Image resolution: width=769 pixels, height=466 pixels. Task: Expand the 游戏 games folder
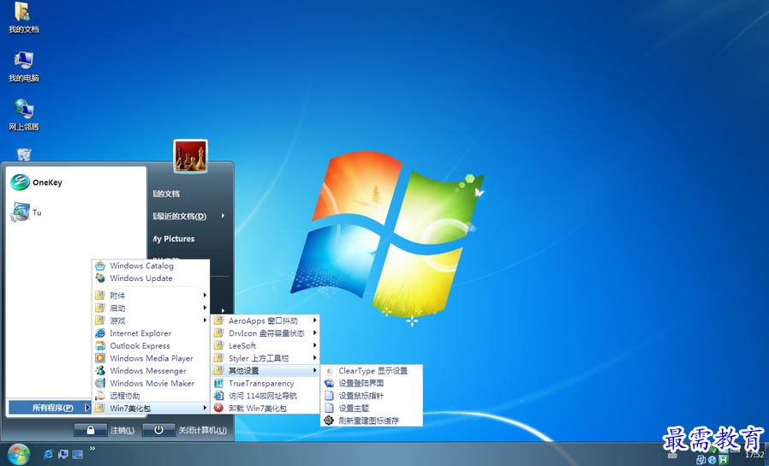[x=151, y=320]
